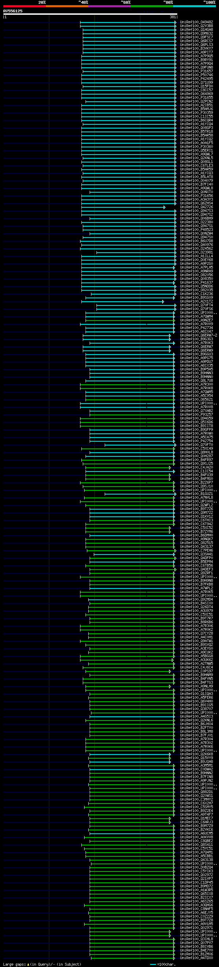219x967 pixels.
Task: Select hit label UniRef100_Q70FT4
Action: 196,305
